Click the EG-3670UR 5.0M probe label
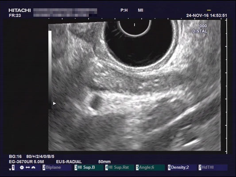The image size is (236, 177). click(26, 162)
